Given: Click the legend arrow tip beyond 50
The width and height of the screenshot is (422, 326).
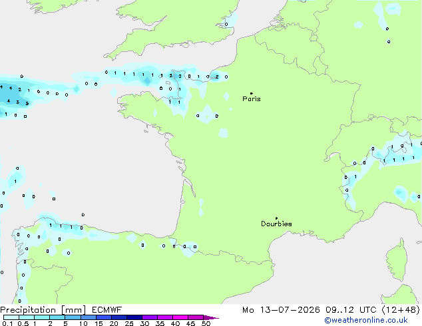Looking at the screenshot, I should click(x=212, y=318).
